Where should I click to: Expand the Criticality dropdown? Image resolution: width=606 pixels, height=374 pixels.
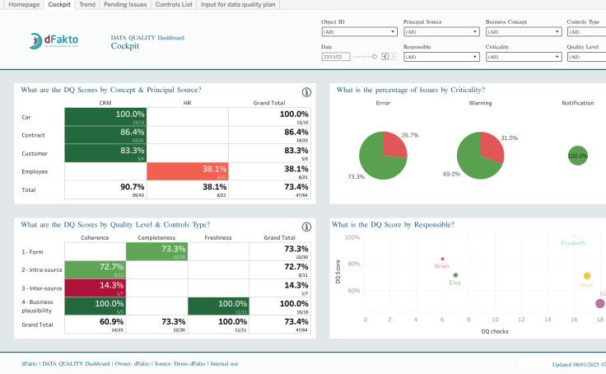coord(524,57)
